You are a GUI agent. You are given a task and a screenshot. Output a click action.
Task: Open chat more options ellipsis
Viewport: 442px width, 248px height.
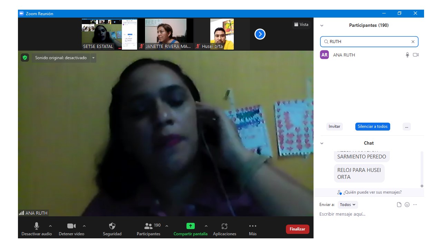pos(415,205)
